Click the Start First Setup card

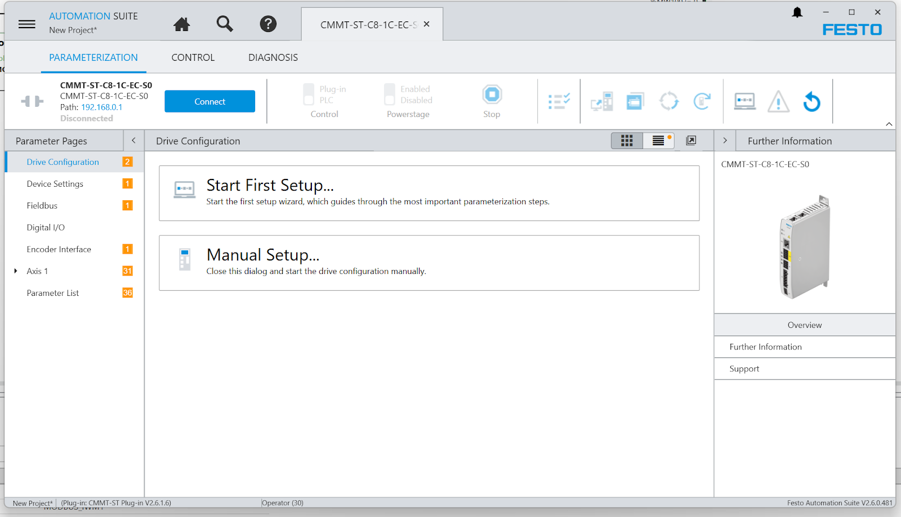429,193
